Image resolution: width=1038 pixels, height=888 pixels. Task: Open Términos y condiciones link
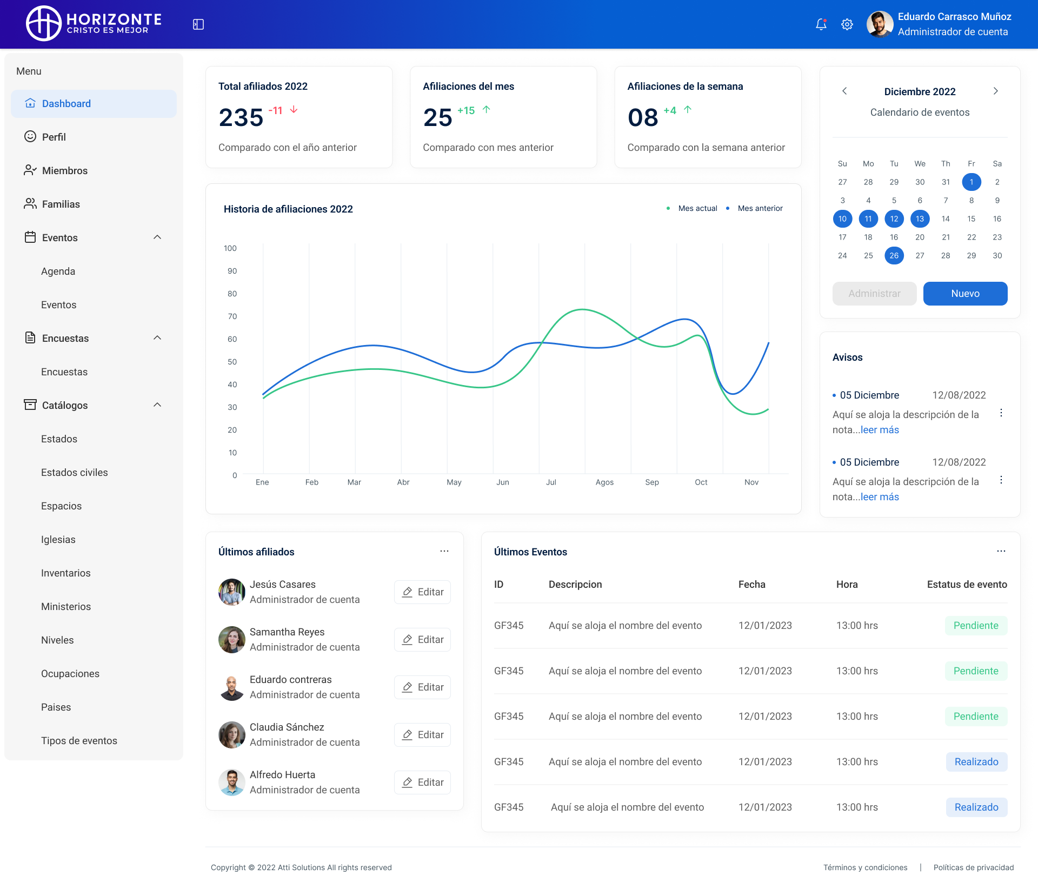point(866,867)
